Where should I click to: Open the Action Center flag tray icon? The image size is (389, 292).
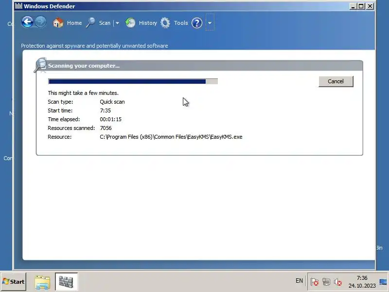tap(314, 282)
